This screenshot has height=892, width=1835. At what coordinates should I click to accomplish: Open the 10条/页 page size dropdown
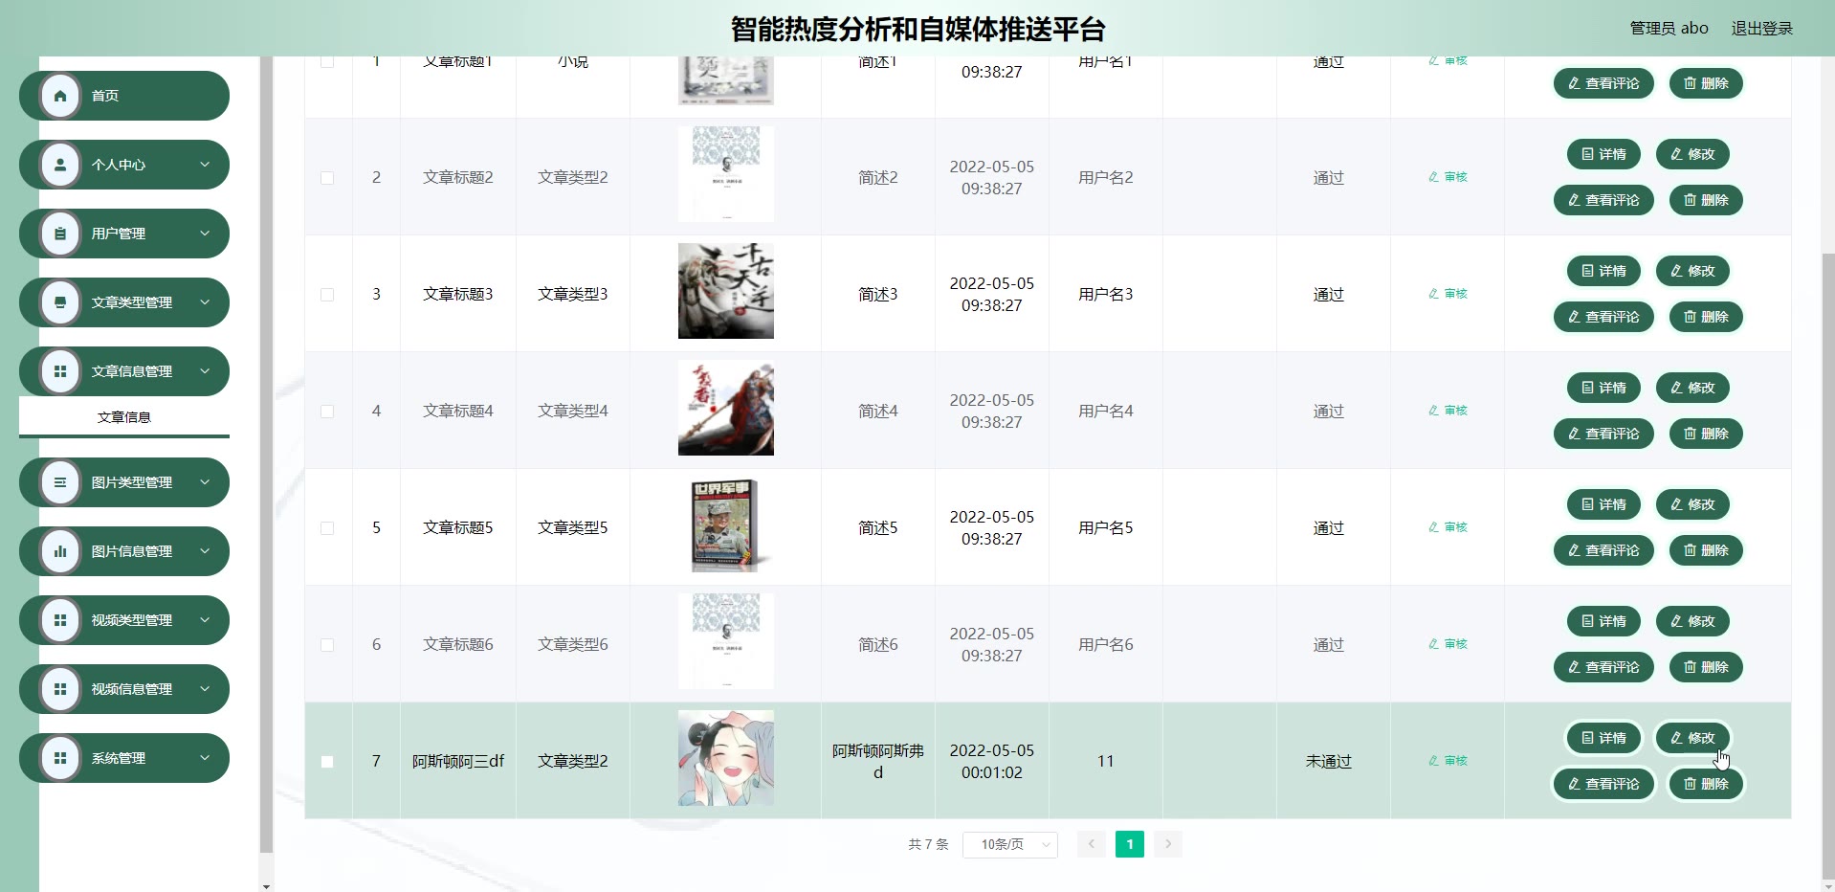pos(1010,844)
